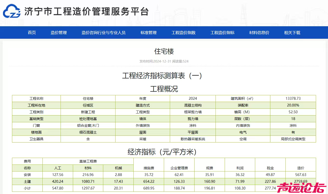Select the 框架剪力墙 project type cell

(193, 112)
